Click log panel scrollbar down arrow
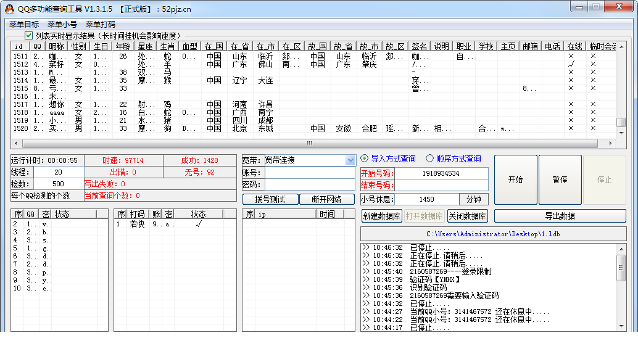The width and height of the screenshot is (638, 346). [621, 326]
